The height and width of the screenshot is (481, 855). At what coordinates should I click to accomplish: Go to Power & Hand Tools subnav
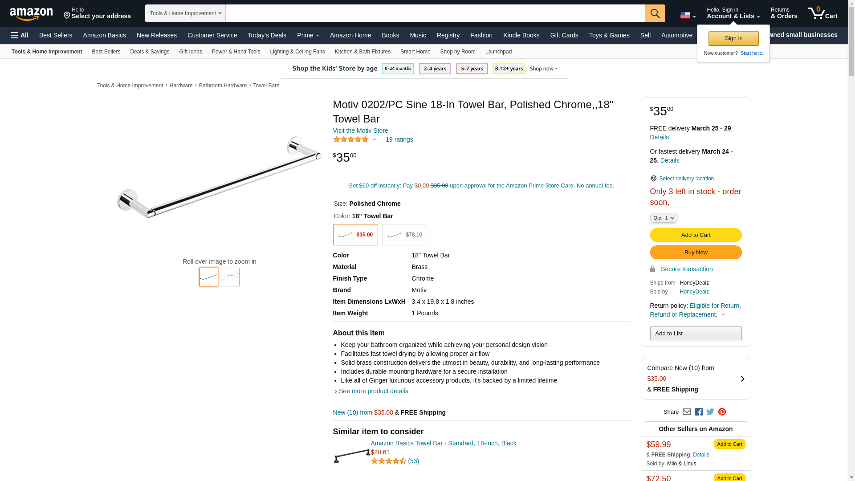236,52
